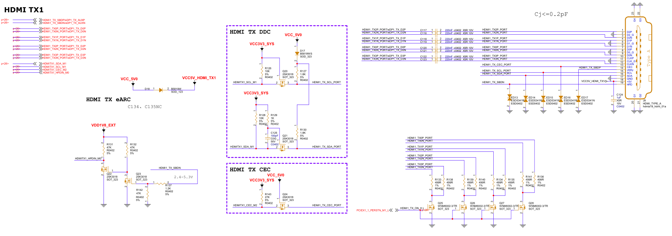
Task: Click the VCC5V_HDMI_TX1 power label next to D18
Action: [x=199, y=78]
